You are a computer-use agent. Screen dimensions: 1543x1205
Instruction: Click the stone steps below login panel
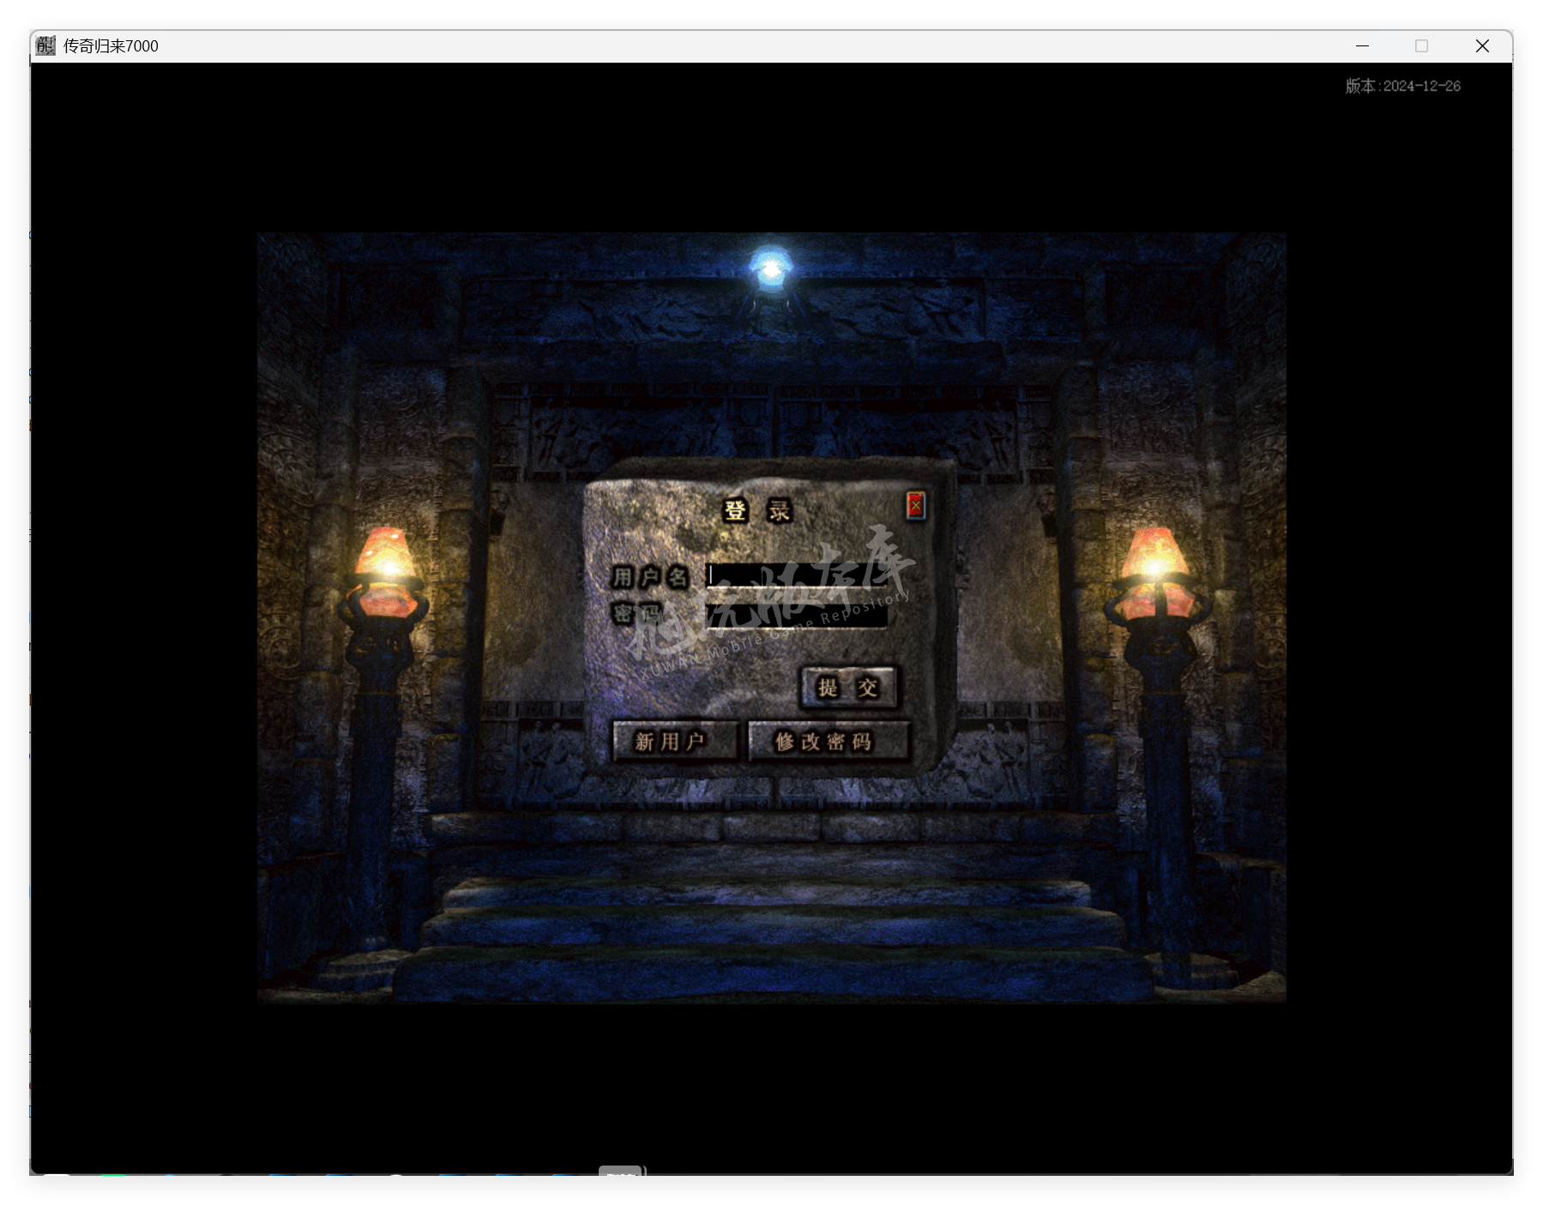point(772,926)
